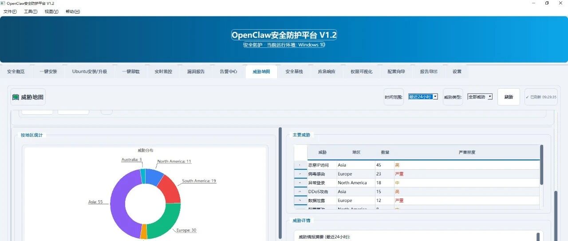Click the 时间范围 label
Viewport: 568px width, 241px height.
click(x=394, y=97)
